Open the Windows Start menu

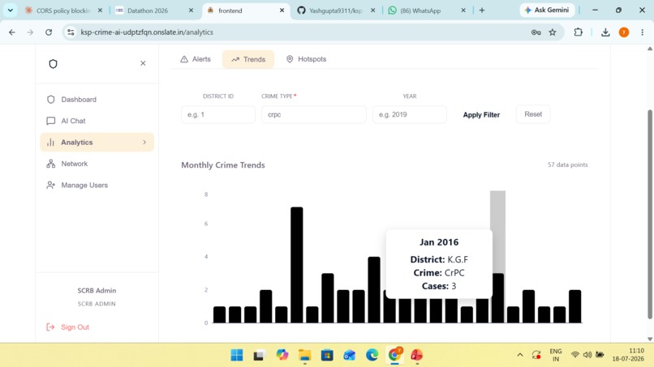[237, 355]
